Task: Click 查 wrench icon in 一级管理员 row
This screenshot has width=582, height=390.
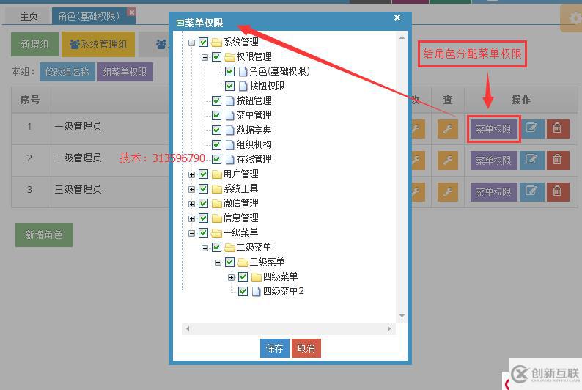Action: click(x=448, y=129)
